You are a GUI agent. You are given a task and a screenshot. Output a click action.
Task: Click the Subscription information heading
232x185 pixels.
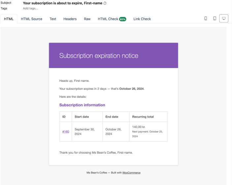[x=82, y=105]
